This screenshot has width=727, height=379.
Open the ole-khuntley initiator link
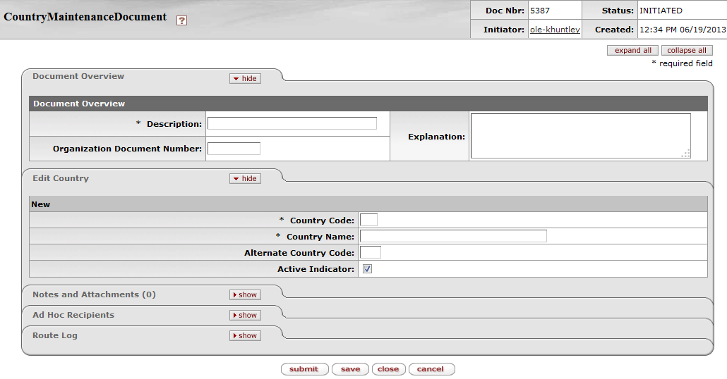pyautogui.click(x=554, y=30)
